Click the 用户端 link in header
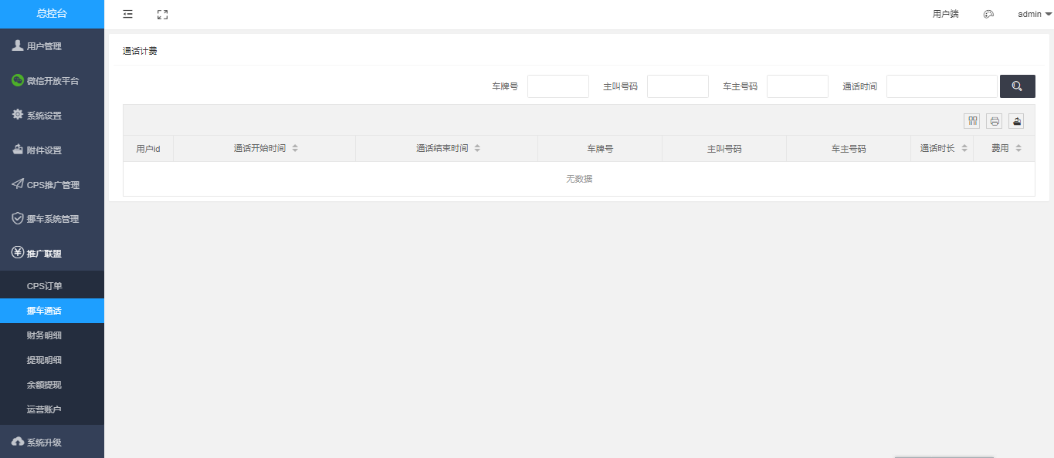 pos(945,14)
